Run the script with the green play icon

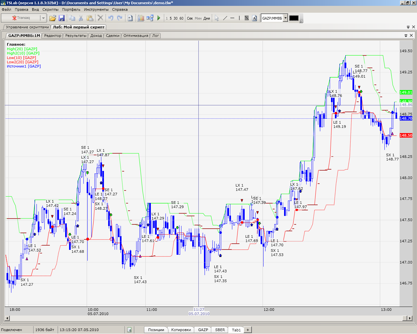coord(159,18)
